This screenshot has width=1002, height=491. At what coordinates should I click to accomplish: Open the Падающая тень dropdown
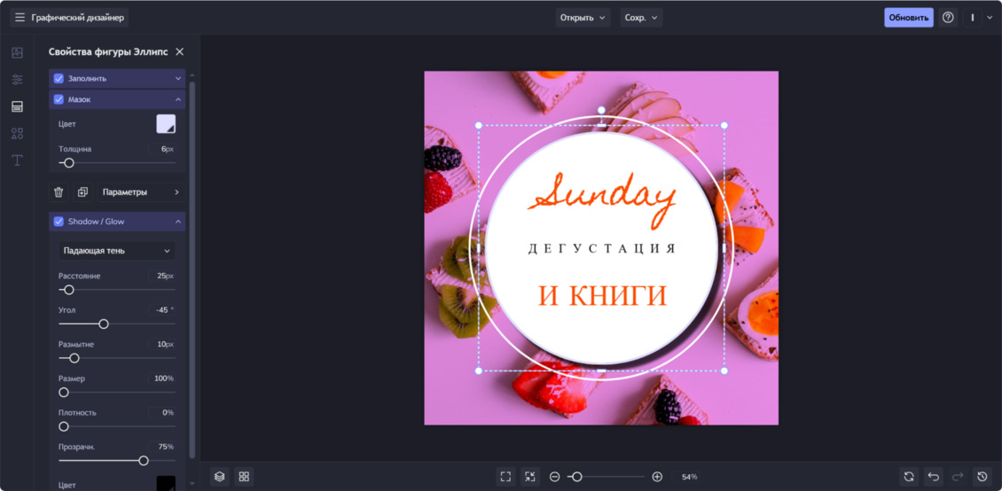point(117,251)
